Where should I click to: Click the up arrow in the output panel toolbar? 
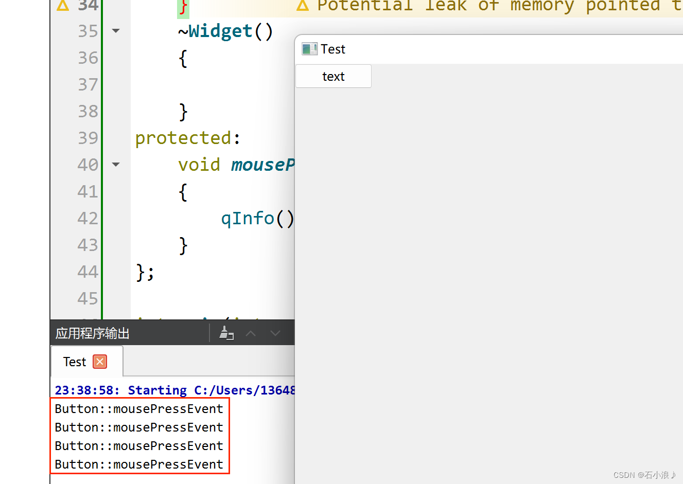[251, 332]
